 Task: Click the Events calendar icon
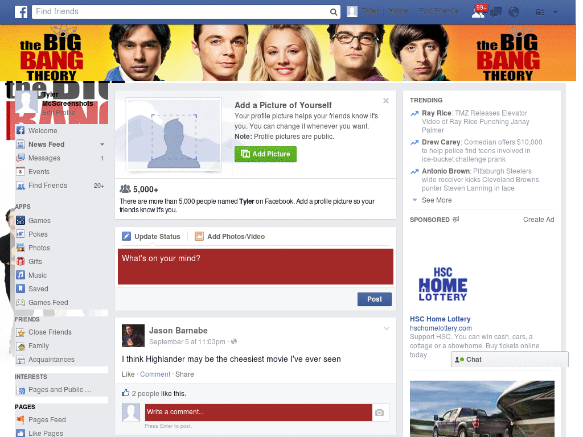[21, 172]
